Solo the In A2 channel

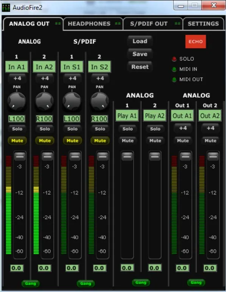45,129
